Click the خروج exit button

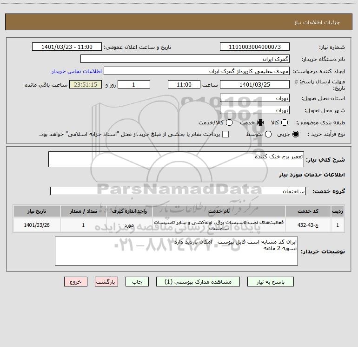pos(76,282)
